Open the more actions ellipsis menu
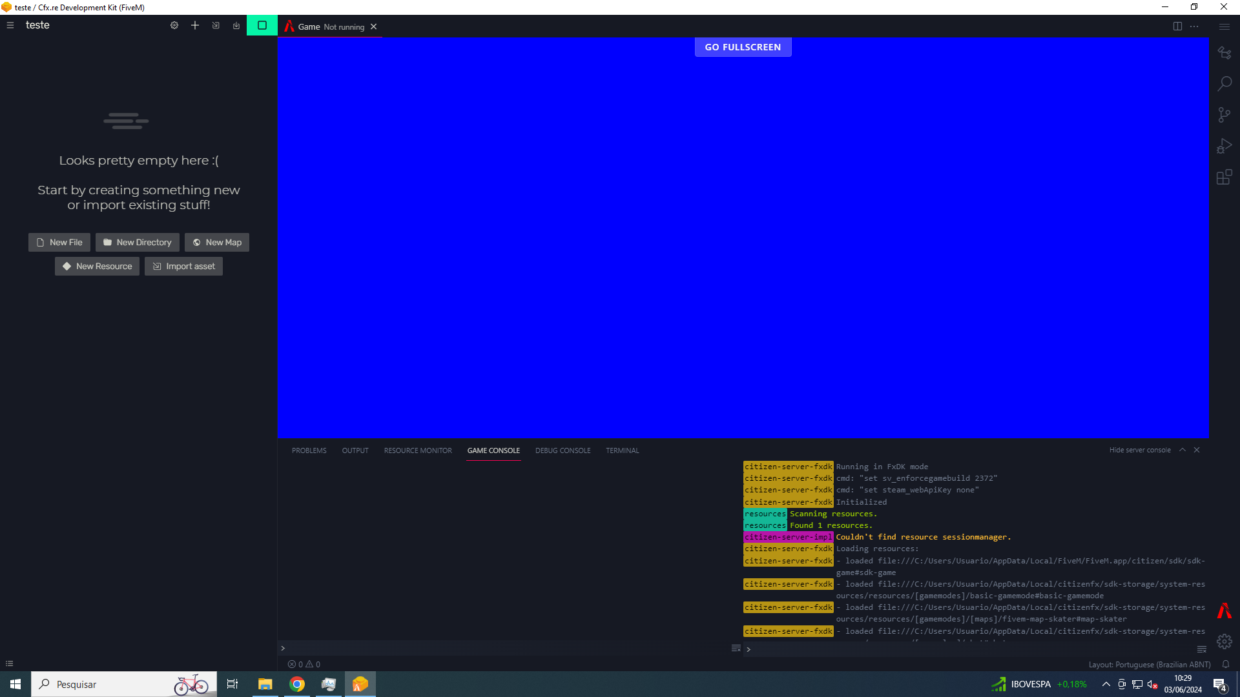1240x697 pixels. pyautogui.click(x=1193, y=26)
